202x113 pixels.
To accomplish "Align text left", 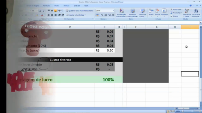I will [x=49, y=15].
